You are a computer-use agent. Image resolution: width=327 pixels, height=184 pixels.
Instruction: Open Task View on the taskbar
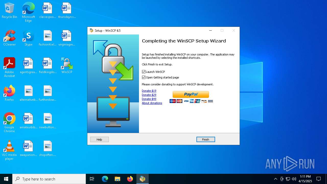[92, 179]
